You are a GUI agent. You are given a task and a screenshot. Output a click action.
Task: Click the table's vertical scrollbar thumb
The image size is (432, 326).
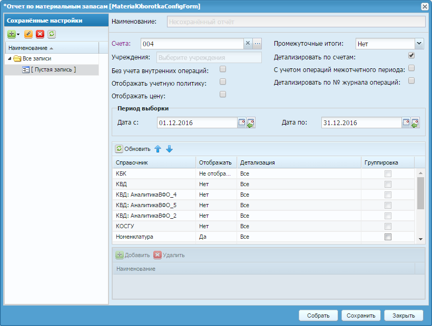click(x=420, y=193)
